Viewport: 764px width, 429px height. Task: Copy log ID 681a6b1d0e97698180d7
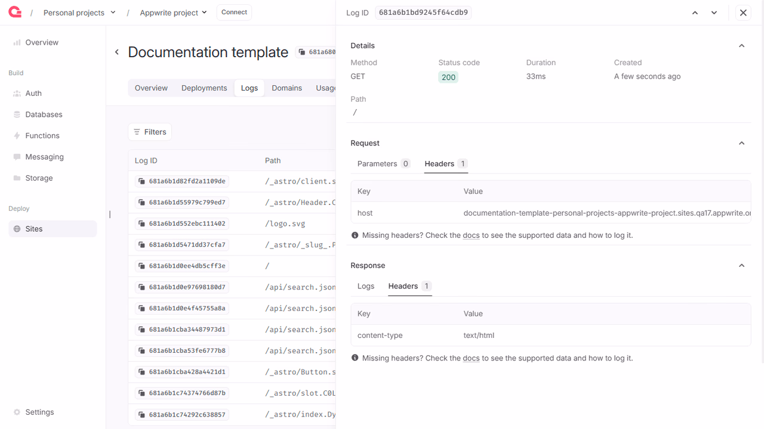coord(181,287)
